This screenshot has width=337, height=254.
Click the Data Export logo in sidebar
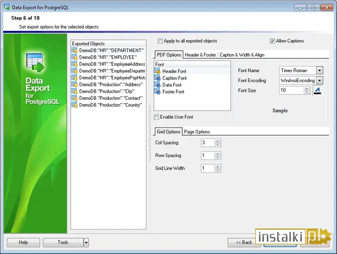(35, 63)
